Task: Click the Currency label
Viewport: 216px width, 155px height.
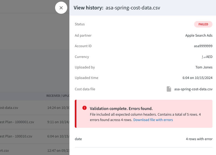Action: coord(82,57)
